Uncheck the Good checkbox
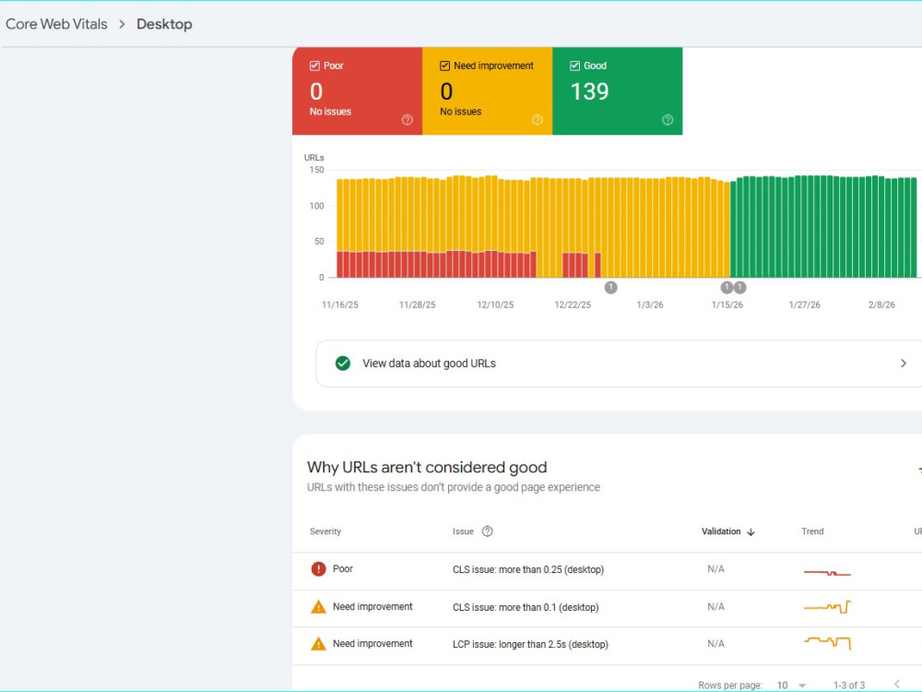Viewport: 922px width, 692px height. pyautogui.click(x=575, y=66)
